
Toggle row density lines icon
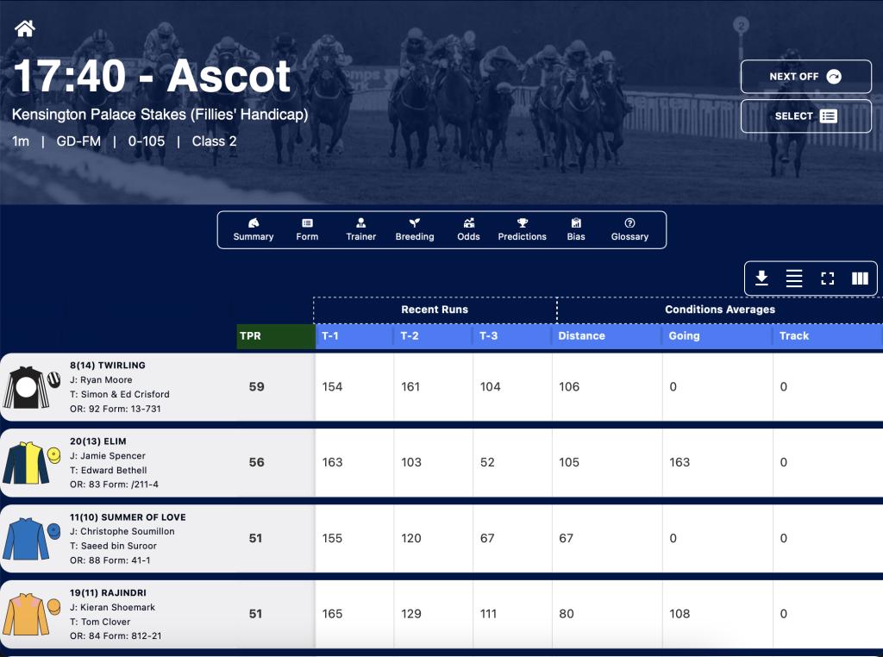pos(794,278)
